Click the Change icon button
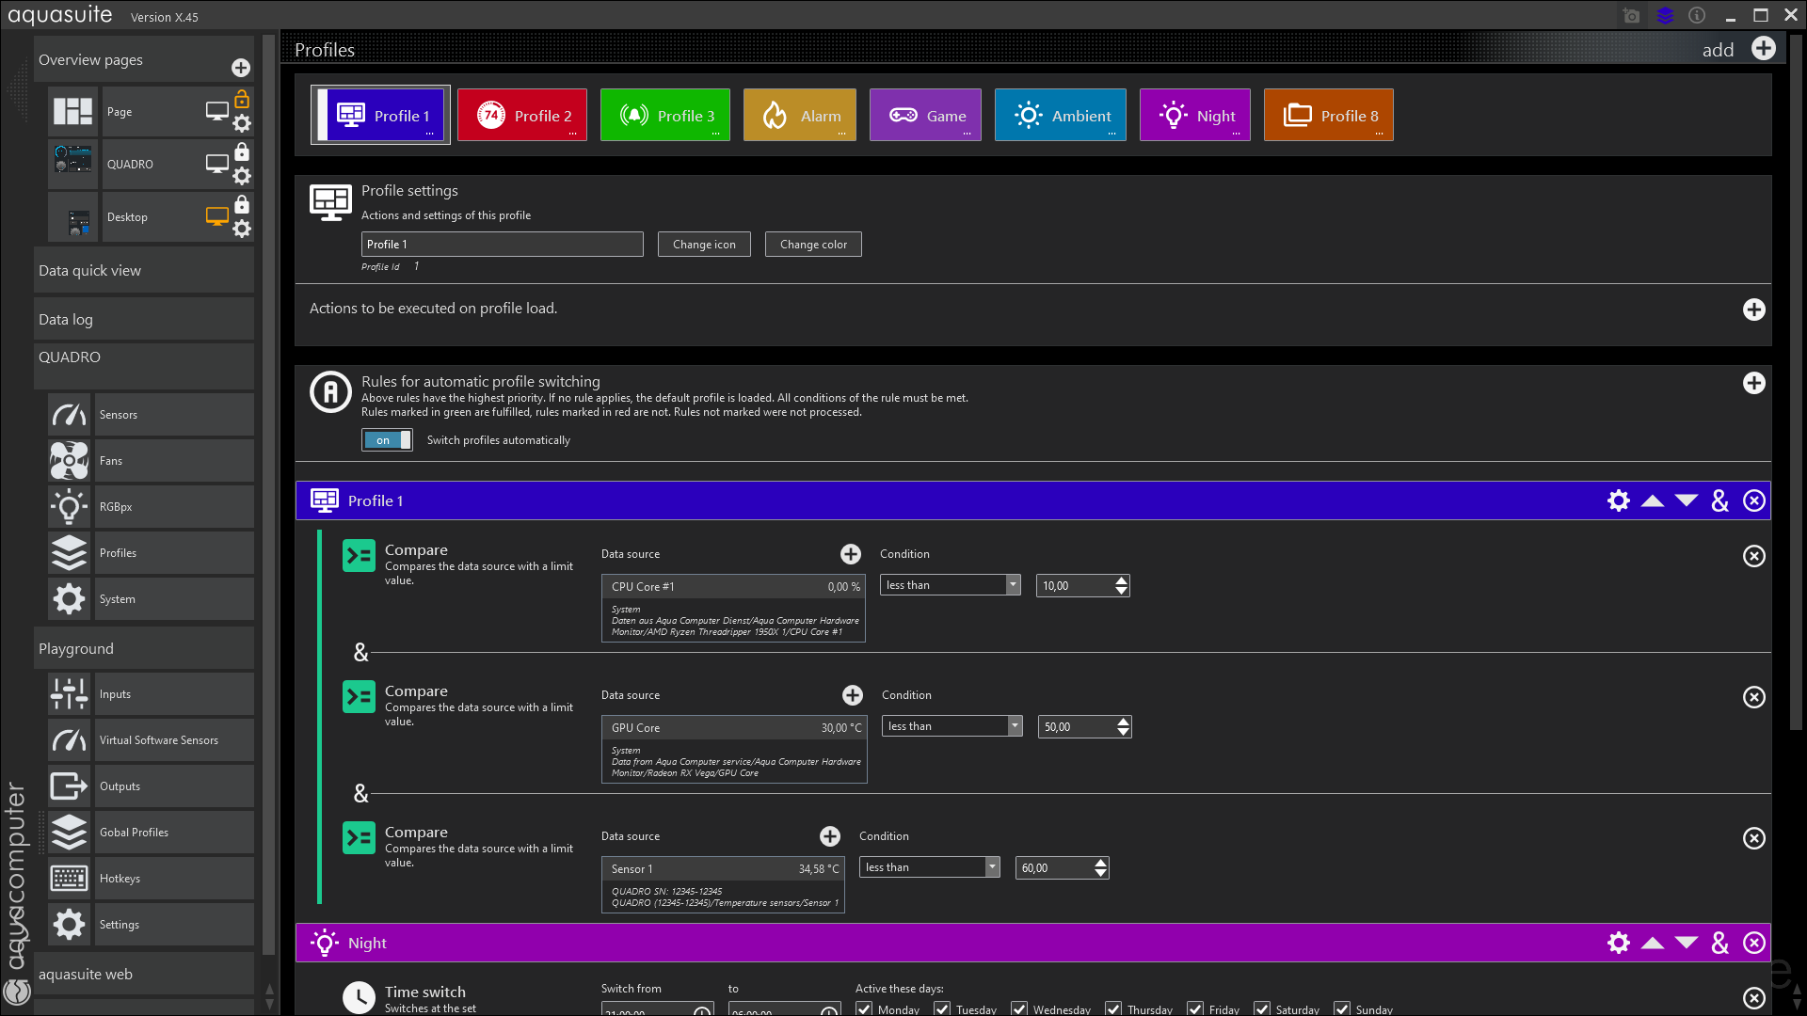The height and width of the screenshot is (1016, 1807). pos(704,245)
